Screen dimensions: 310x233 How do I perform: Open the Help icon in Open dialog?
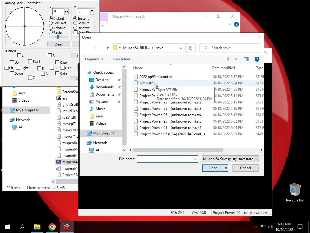tap(257, 59)
